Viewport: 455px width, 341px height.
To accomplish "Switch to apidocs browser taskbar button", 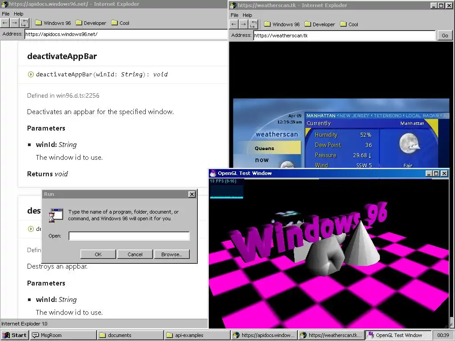I will point(264,335).
